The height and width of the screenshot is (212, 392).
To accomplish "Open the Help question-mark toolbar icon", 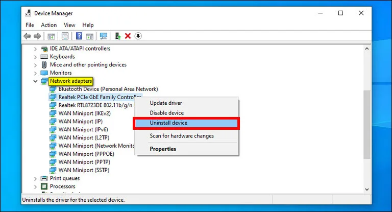I will pos(79,36).
